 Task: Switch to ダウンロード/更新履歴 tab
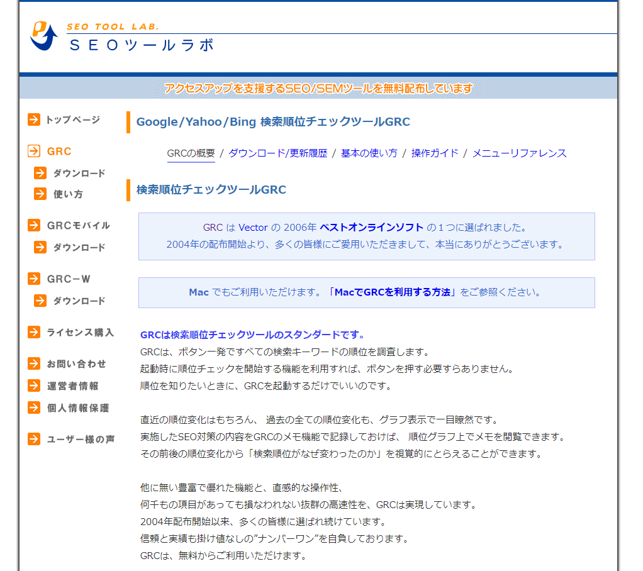(277, 153)
